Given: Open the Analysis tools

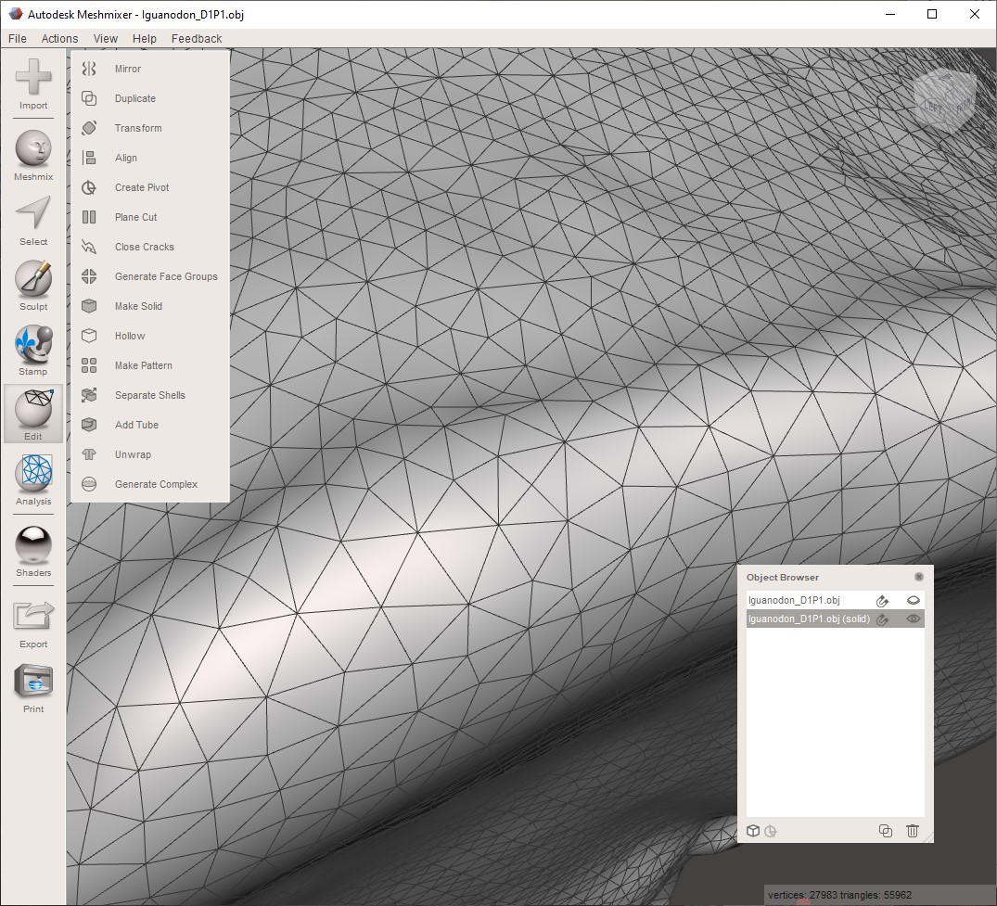Looking at the screenshot, I should tap(32, 479).
